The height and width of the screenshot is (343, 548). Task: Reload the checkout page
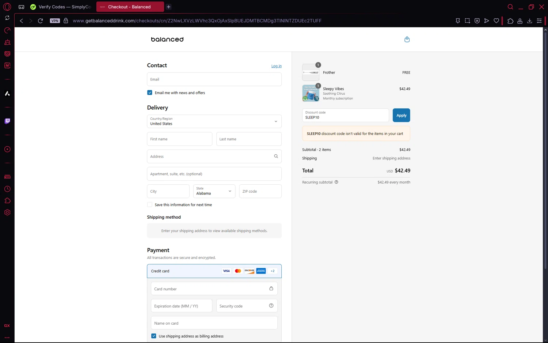pyautogui.click(x=41, y=21)
